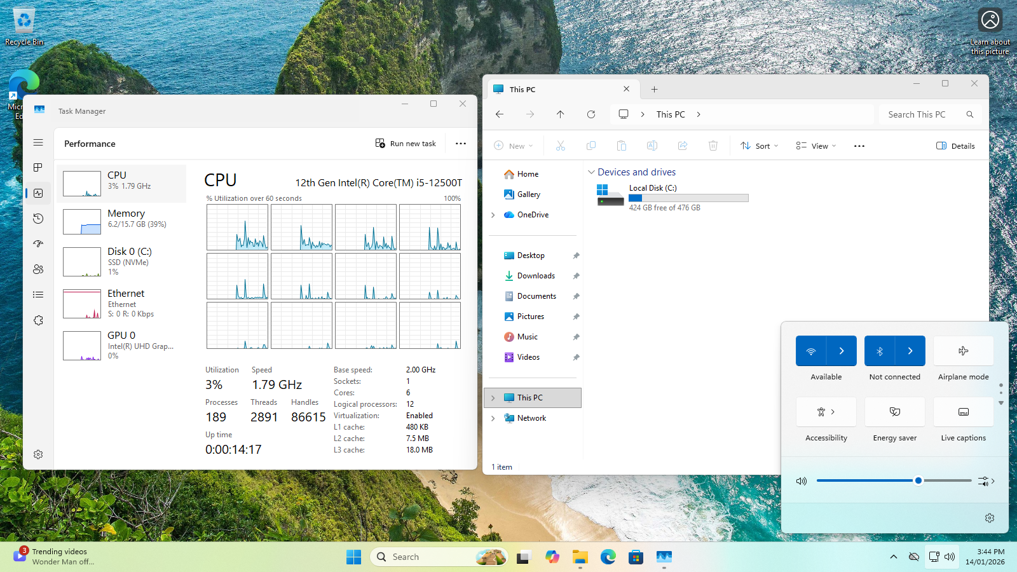This screenshot has height=572, width=1017.
Task: Open App history in Task Manager sidebar
Action: point(38,219)
